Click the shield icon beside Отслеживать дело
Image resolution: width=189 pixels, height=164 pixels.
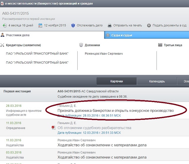[73, 26]
